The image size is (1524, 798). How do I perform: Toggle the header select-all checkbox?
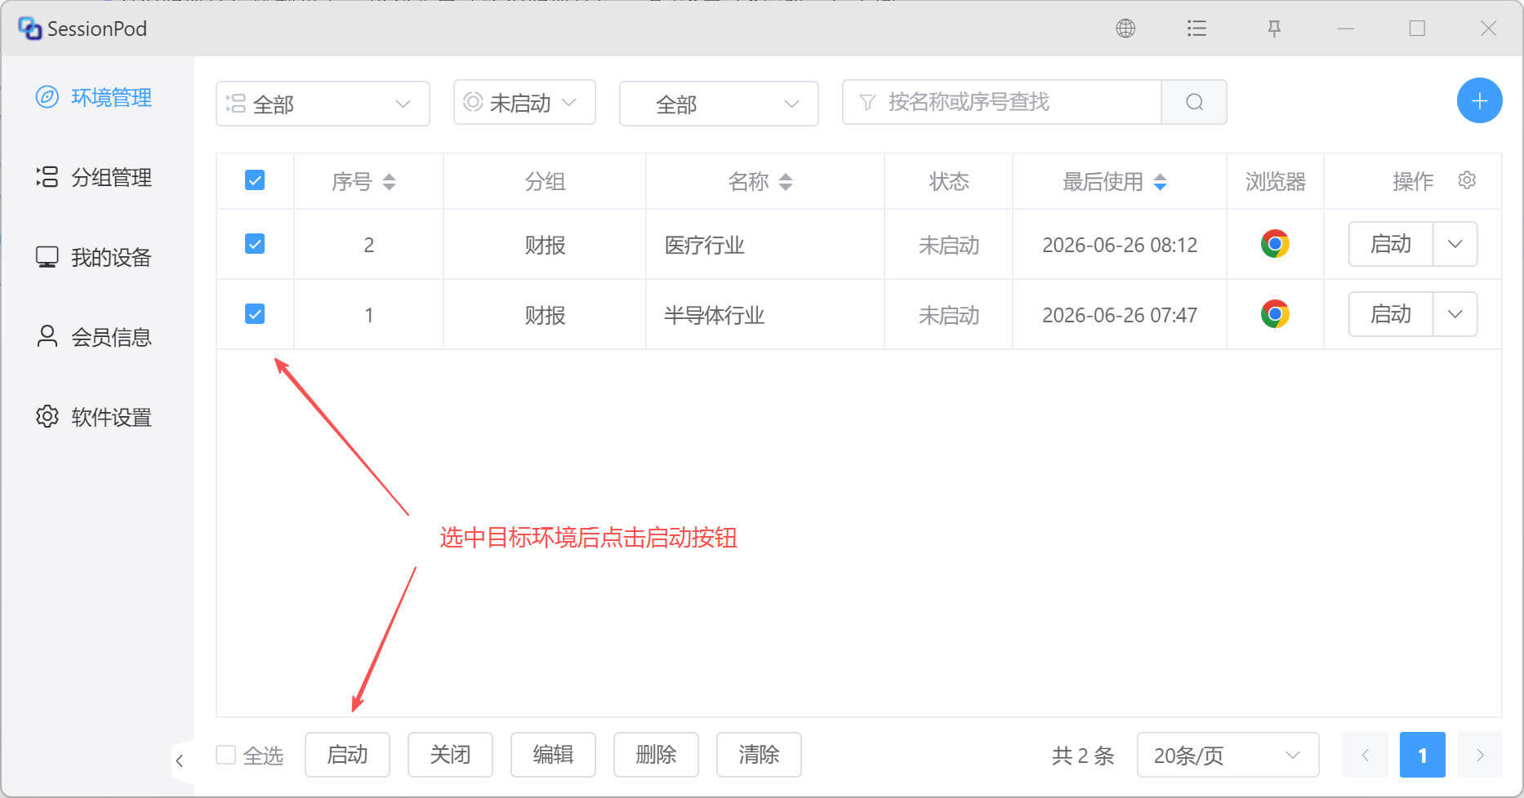[x=255, y=180]
